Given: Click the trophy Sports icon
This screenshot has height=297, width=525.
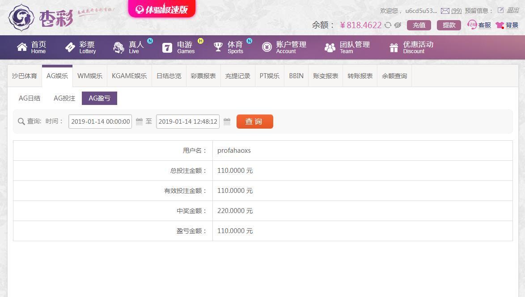Looking at the screenshot, I should [218, 47].
